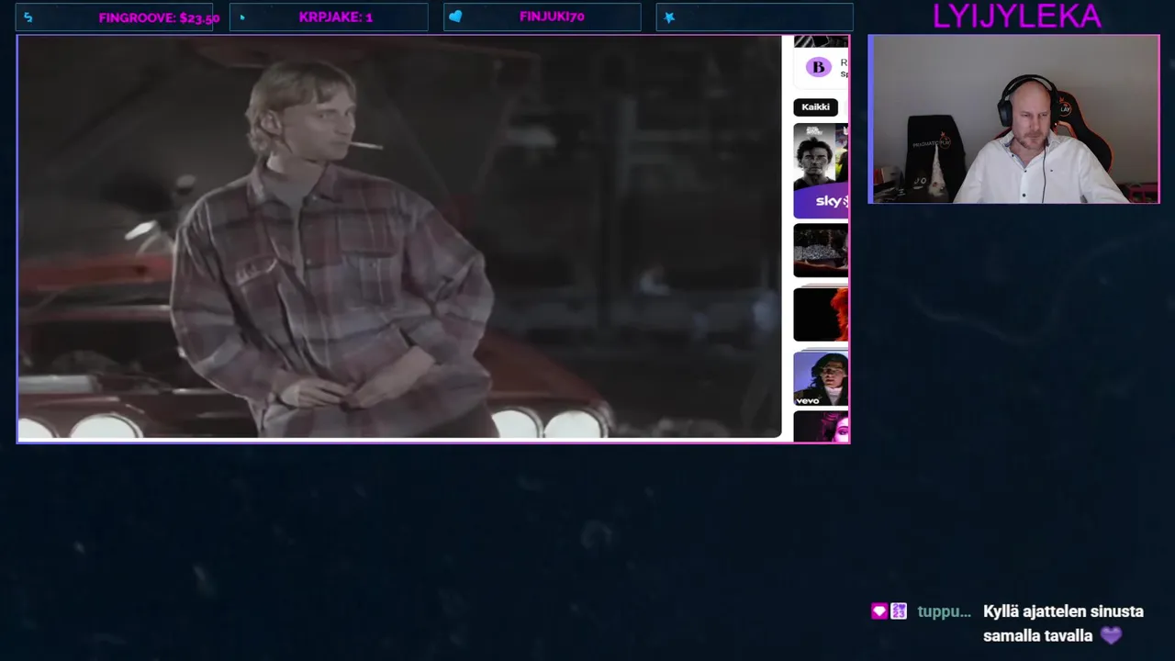1175x661 pixels.
Task: Click the 'FINGROOVE: $23.50' donation label
Action: click(159, 17)
